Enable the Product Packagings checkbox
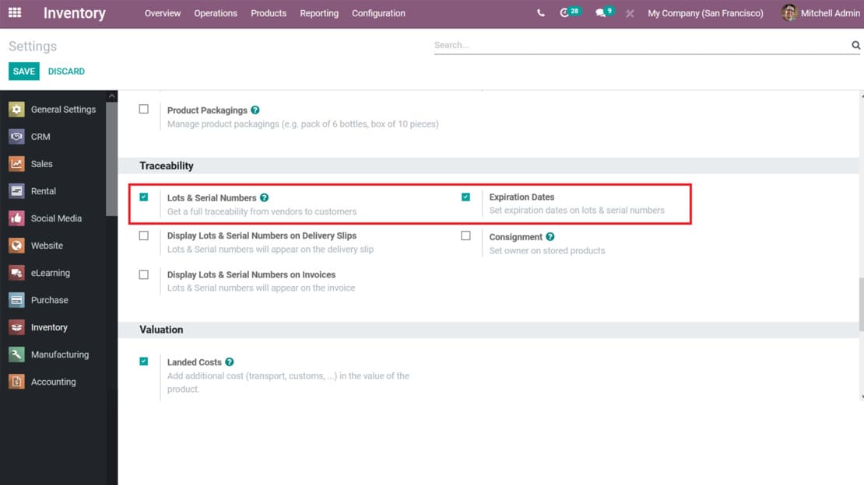Viewport: 864px width, 485px height. coord(144,110)
